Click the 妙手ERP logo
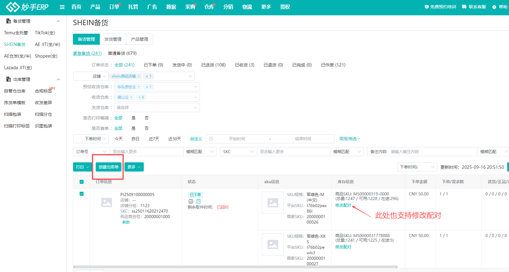The image size is (509, 272). (27, 7)
